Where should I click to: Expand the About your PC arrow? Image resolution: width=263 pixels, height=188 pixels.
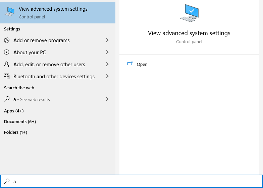(107, 53)
